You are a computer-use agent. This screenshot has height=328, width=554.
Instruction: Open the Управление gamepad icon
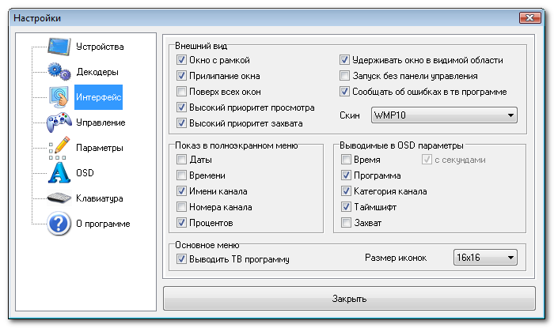pyautogui.click(x=59, y=123)
